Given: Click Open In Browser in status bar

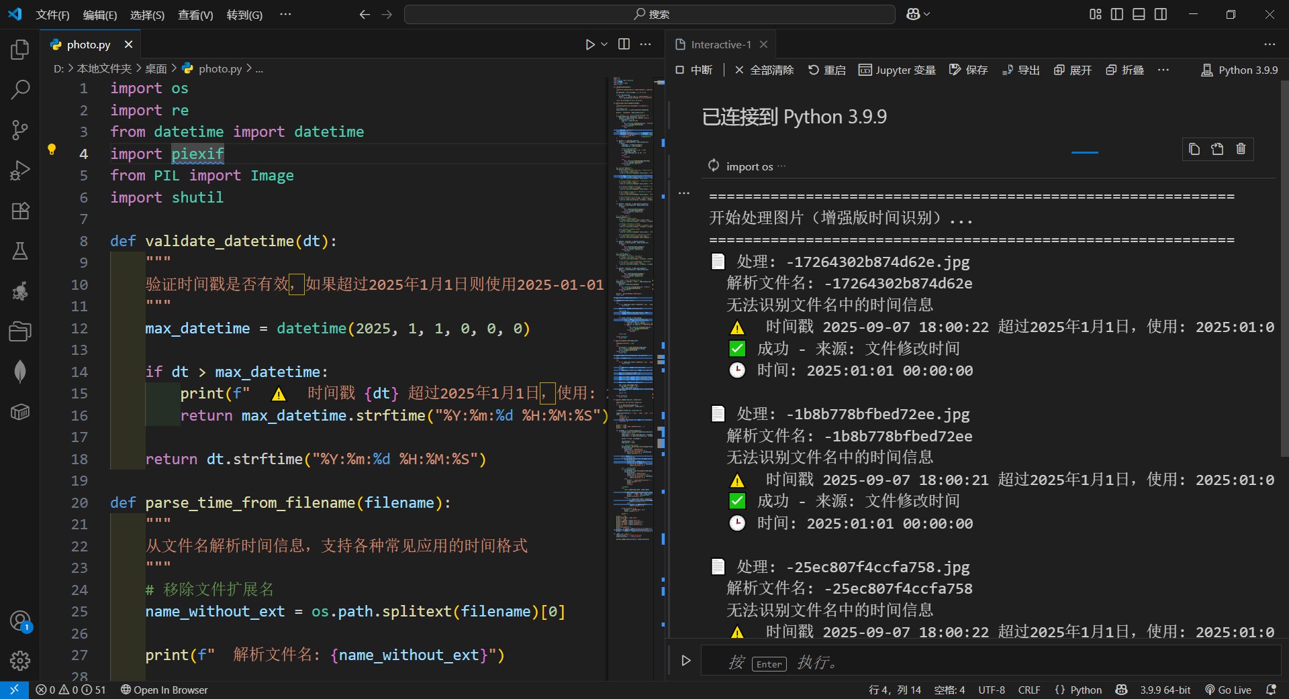Looking at the screenshot, I should [164, 690].
